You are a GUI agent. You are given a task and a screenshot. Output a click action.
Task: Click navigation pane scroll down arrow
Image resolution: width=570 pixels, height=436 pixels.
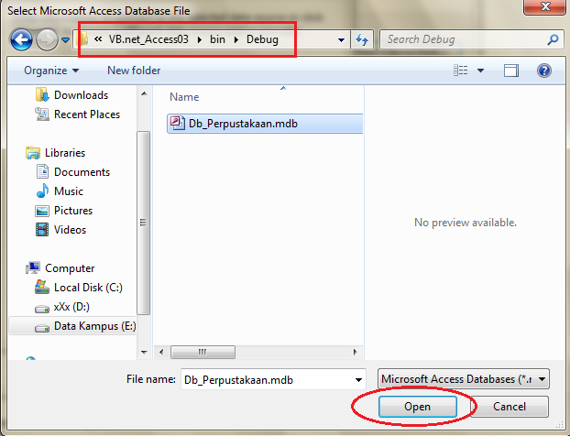[x=144, y=352]
